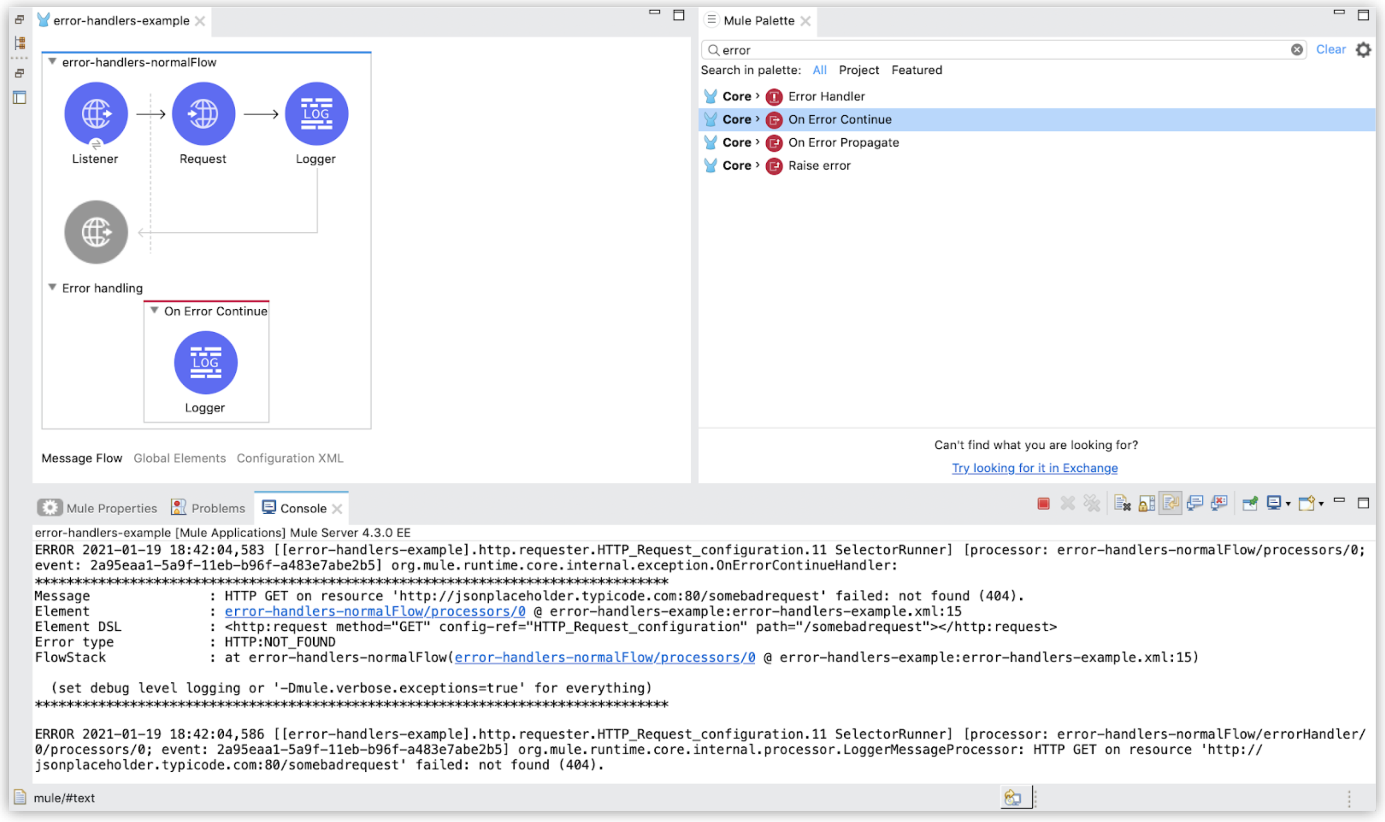Select the Logger inside On Error Continue scope
The image size is (1385, 822).
[205, 363]
